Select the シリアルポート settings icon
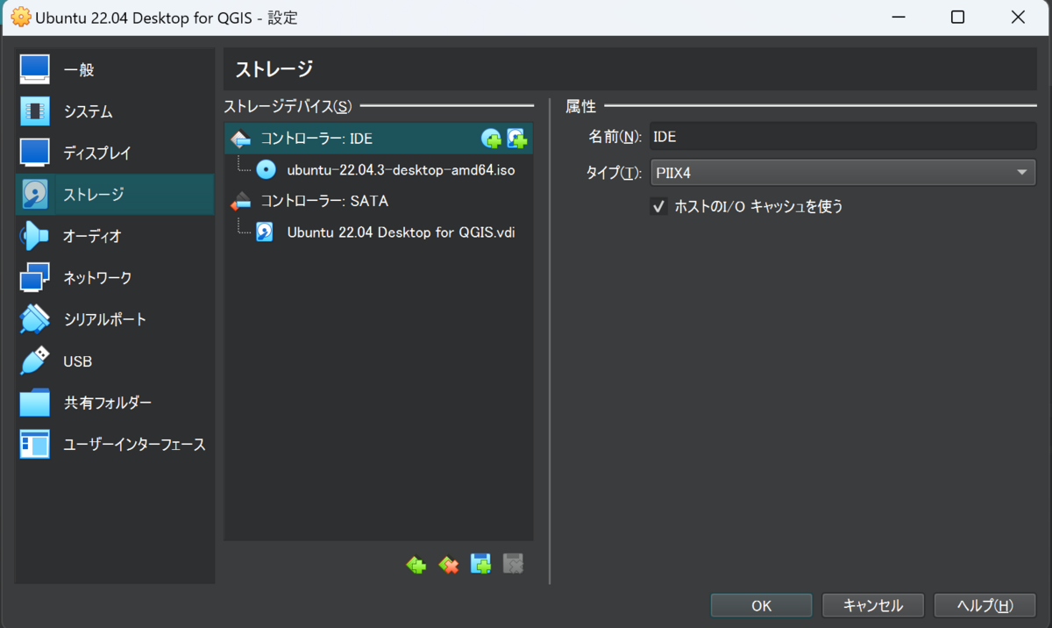The height and width of the screenshot is (628, 1052). coord(35,319)
